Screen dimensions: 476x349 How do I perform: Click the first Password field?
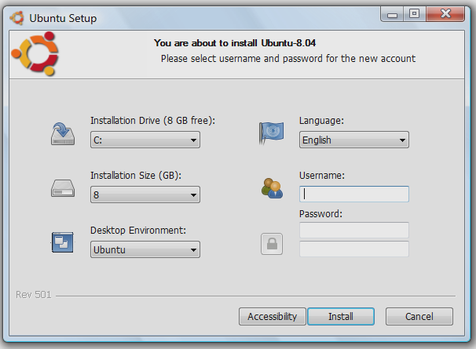click(x=354, y=230)
